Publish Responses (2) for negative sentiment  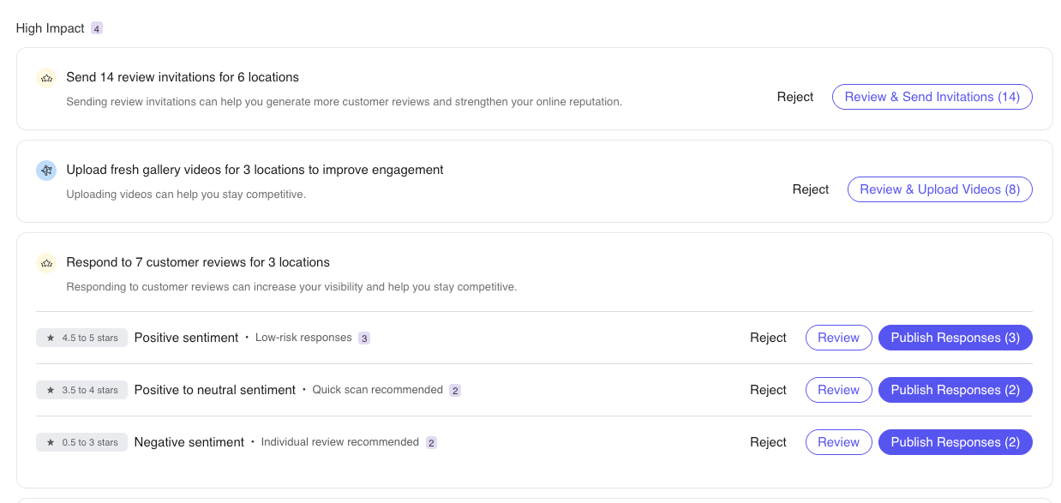point(955,442)
